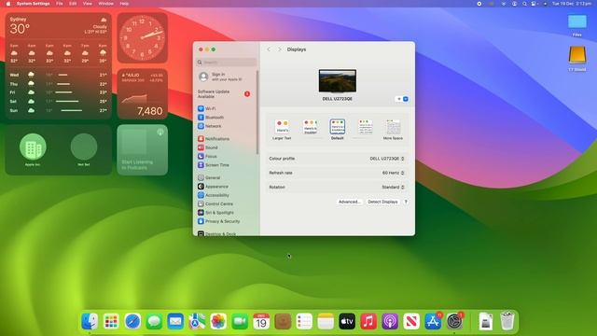Open Screen Time settings in sidebar
This screenshot has width=597, height=336.
[x=214, y=165]
